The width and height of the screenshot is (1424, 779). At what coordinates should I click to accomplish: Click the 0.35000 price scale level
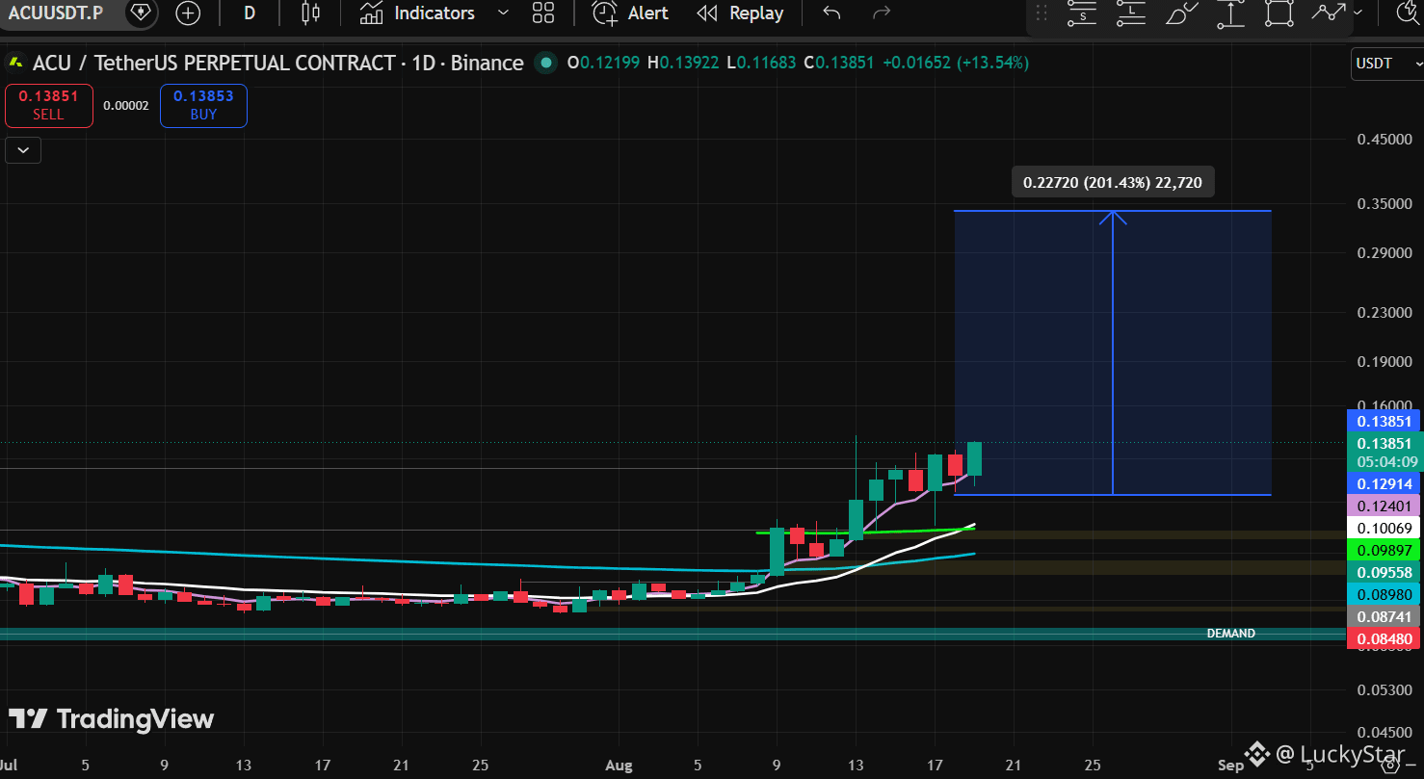[1384, 204]
